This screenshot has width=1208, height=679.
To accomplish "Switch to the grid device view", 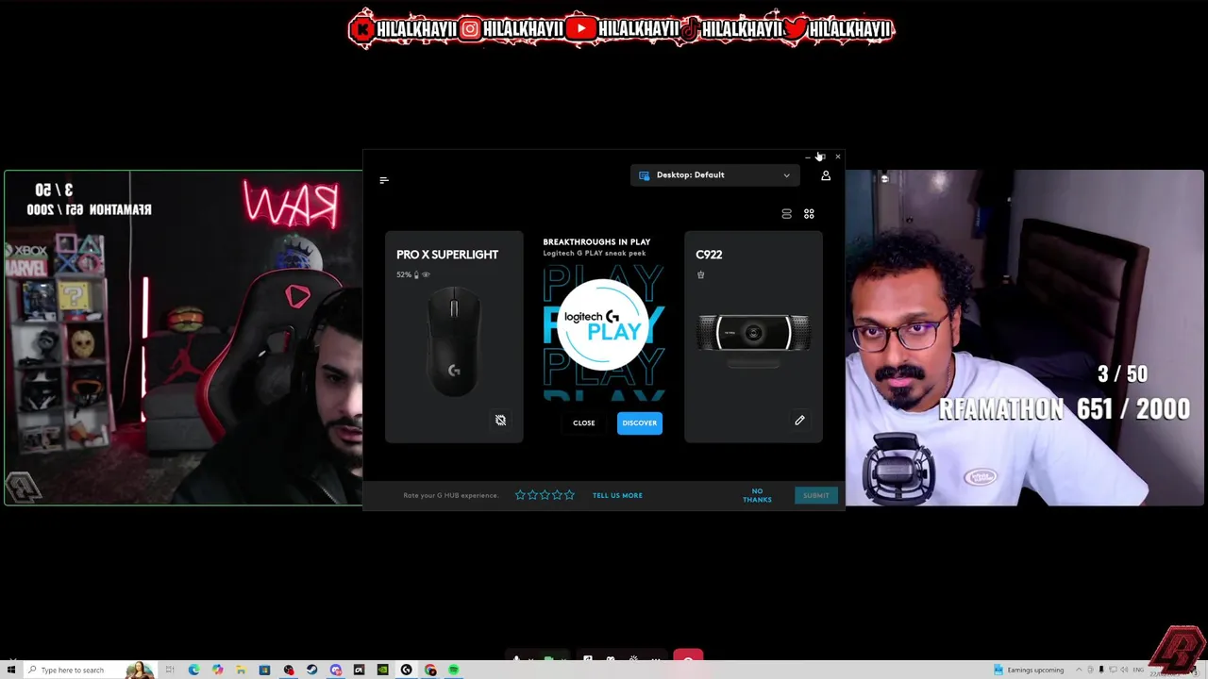I will (x=809, y=214).
